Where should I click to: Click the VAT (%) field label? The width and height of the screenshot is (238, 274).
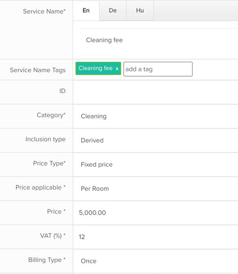(53, 236)
